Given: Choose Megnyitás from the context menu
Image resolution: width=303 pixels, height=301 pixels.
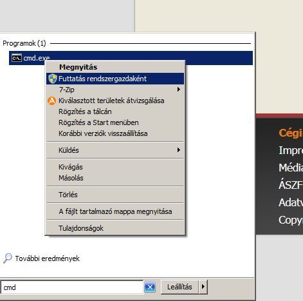Looking at the screenshot, I should coord(115,67).
